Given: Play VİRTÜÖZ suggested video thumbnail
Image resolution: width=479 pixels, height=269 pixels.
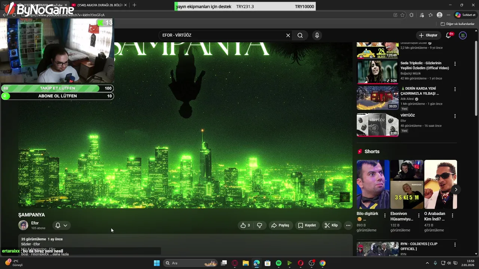Looking at the screenshot, I should click(x=378, y=125).
